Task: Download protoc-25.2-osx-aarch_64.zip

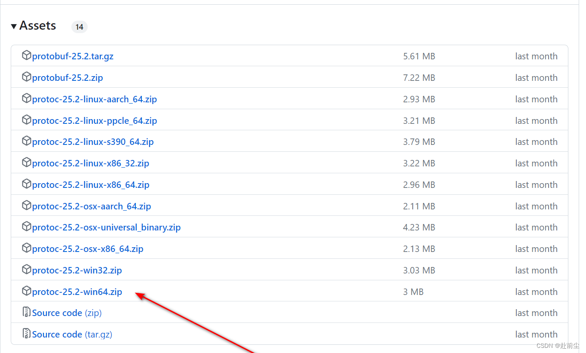Action: [92, 206]
